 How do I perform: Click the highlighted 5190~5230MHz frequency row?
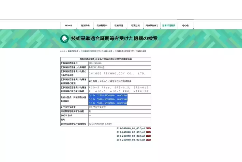point(108,96)
